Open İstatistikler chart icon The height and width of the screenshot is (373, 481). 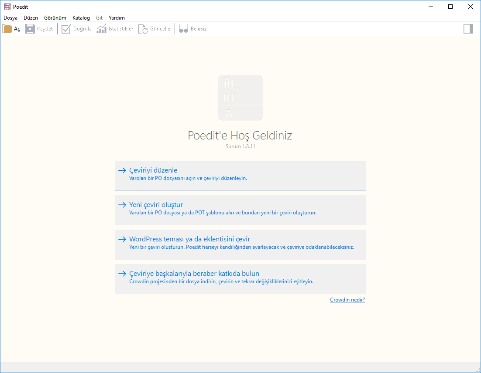pyautogui.click(x=102, y=29)
